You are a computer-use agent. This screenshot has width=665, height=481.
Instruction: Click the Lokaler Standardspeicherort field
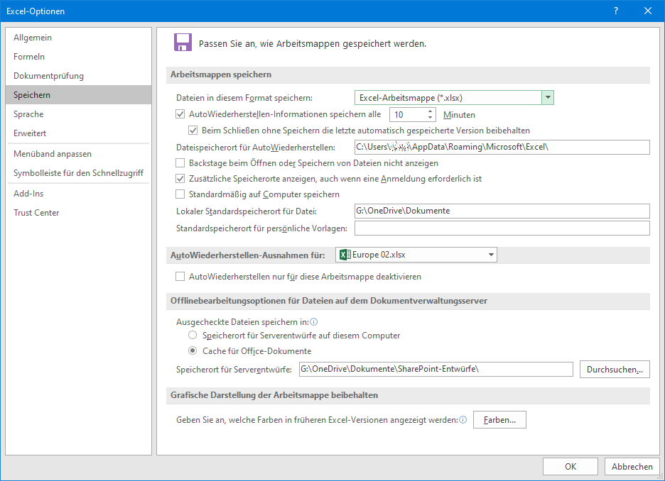(502, 211)
